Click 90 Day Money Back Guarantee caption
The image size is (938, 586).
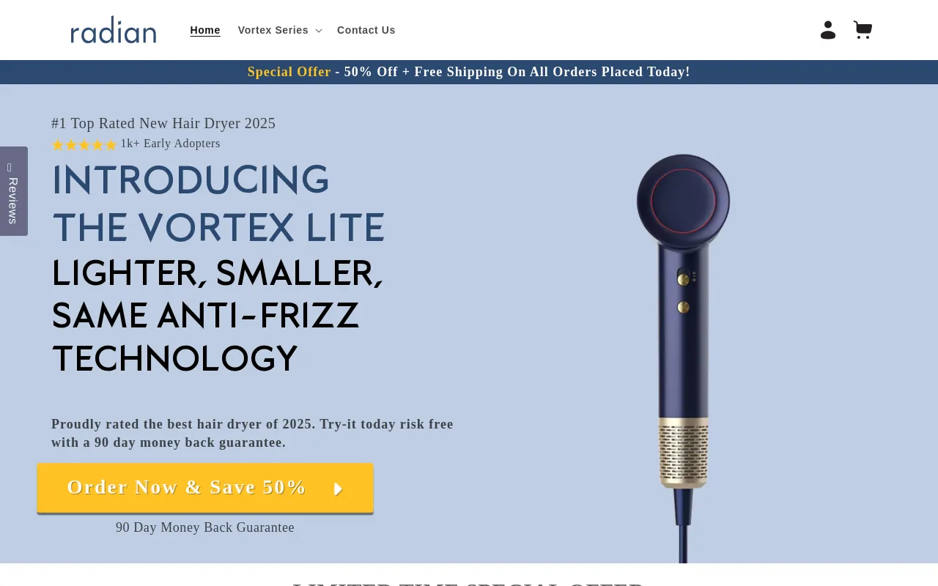[205, 527]
